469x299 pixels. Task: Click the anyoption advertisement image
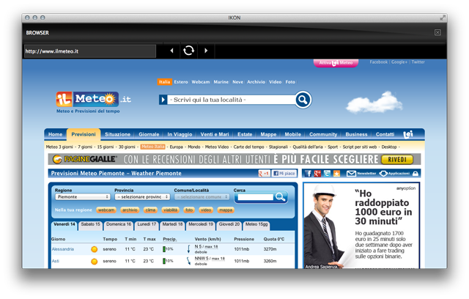point(361,226)
